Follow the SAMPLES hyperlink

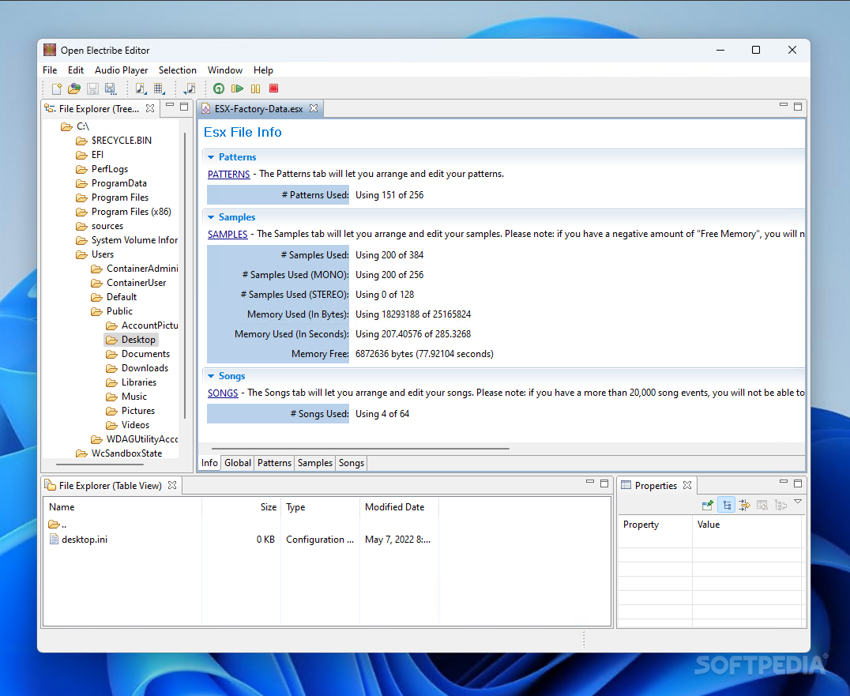click(x=228, y=235)
